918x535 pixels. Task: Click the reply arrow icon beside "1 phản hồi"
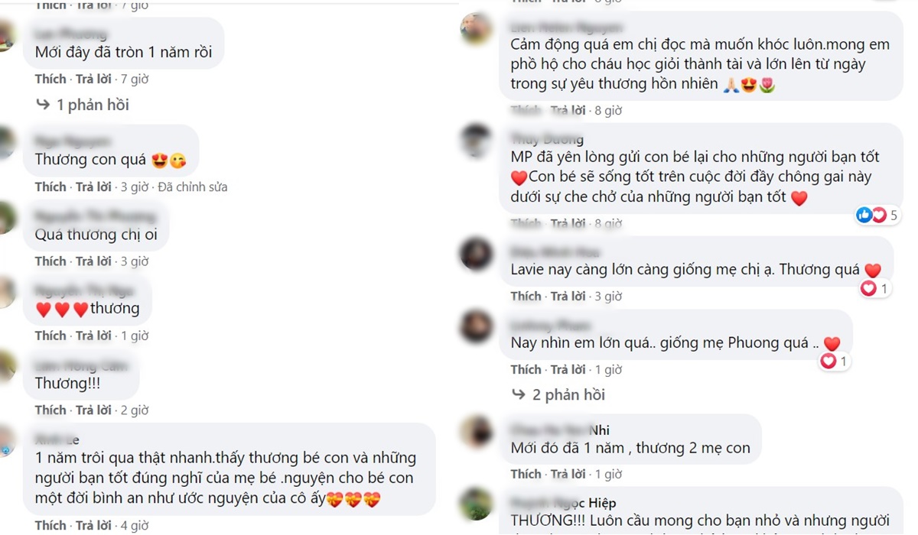tap(43, 105)
